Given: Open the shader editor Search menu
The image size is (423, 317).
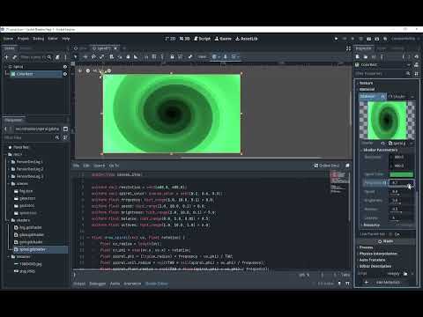Looking at the screenshot, I should pyautogui.click(x=100, y=166).
